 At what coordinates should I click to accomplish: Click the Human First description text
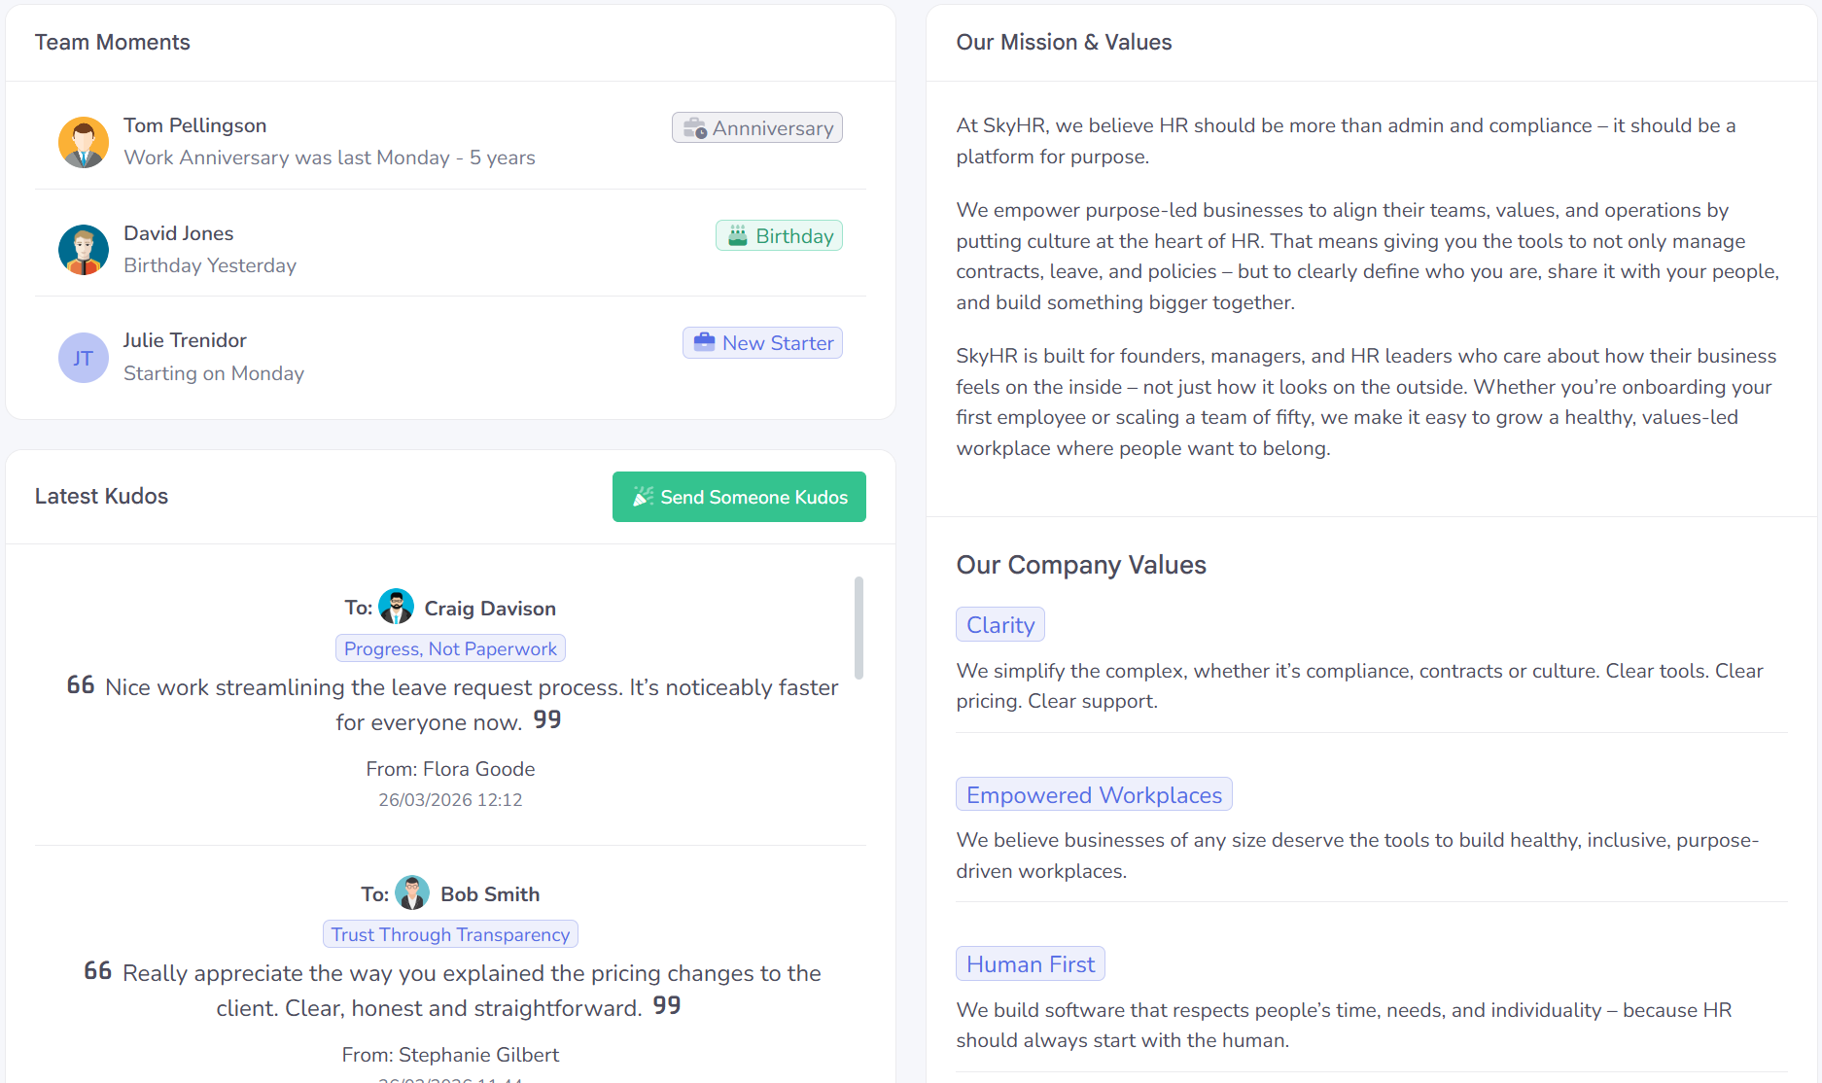(x=1344, y=1025)
